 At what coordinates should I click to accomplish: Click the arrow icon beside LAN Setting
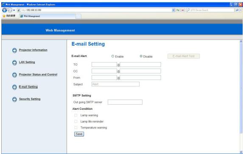click(x=14, y=63)
